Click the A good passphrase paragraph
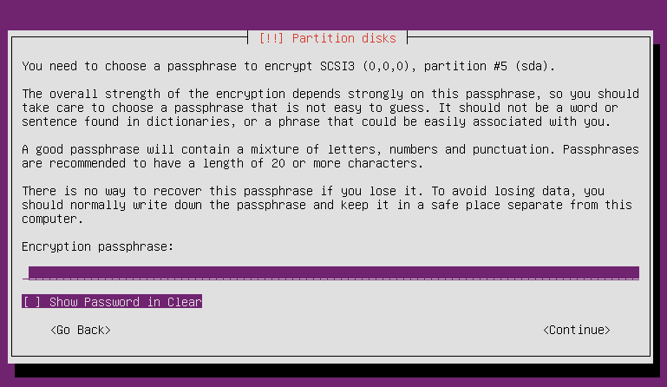The width and height of the screenshot is (667, 387). point(330,156)
